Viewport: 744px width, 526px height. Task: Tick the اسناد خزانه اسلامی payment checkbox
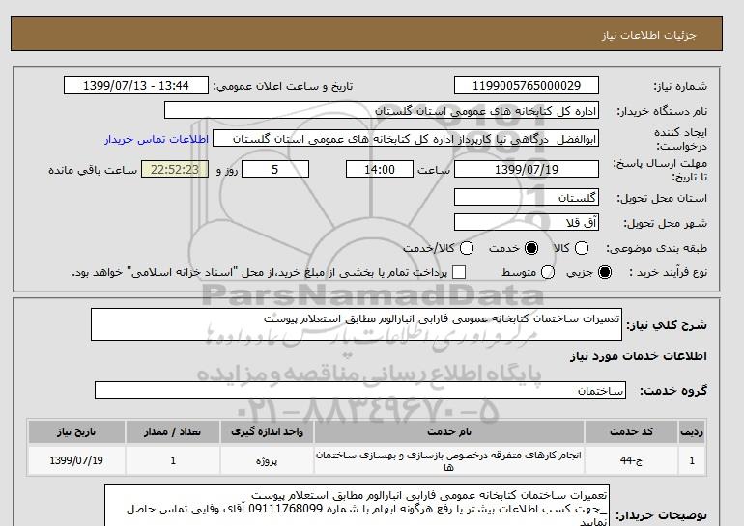click(459, 272)
